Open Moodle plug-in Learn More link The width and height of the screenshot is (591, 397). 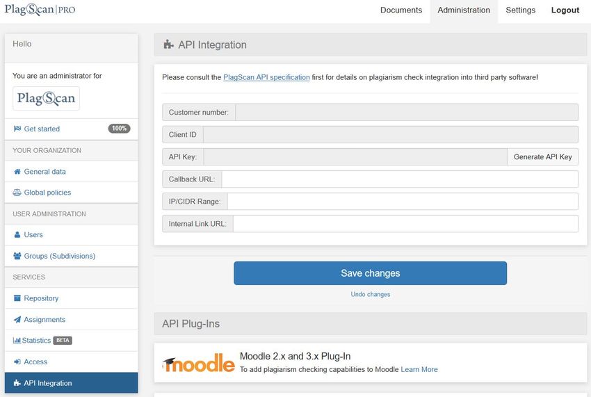coord(419,369)
